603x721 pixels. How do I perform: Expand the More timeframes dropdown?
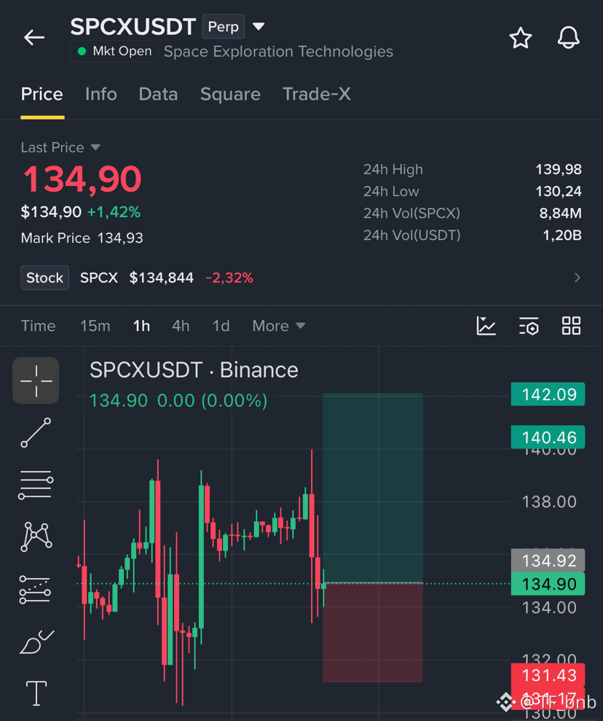point(278,326)
